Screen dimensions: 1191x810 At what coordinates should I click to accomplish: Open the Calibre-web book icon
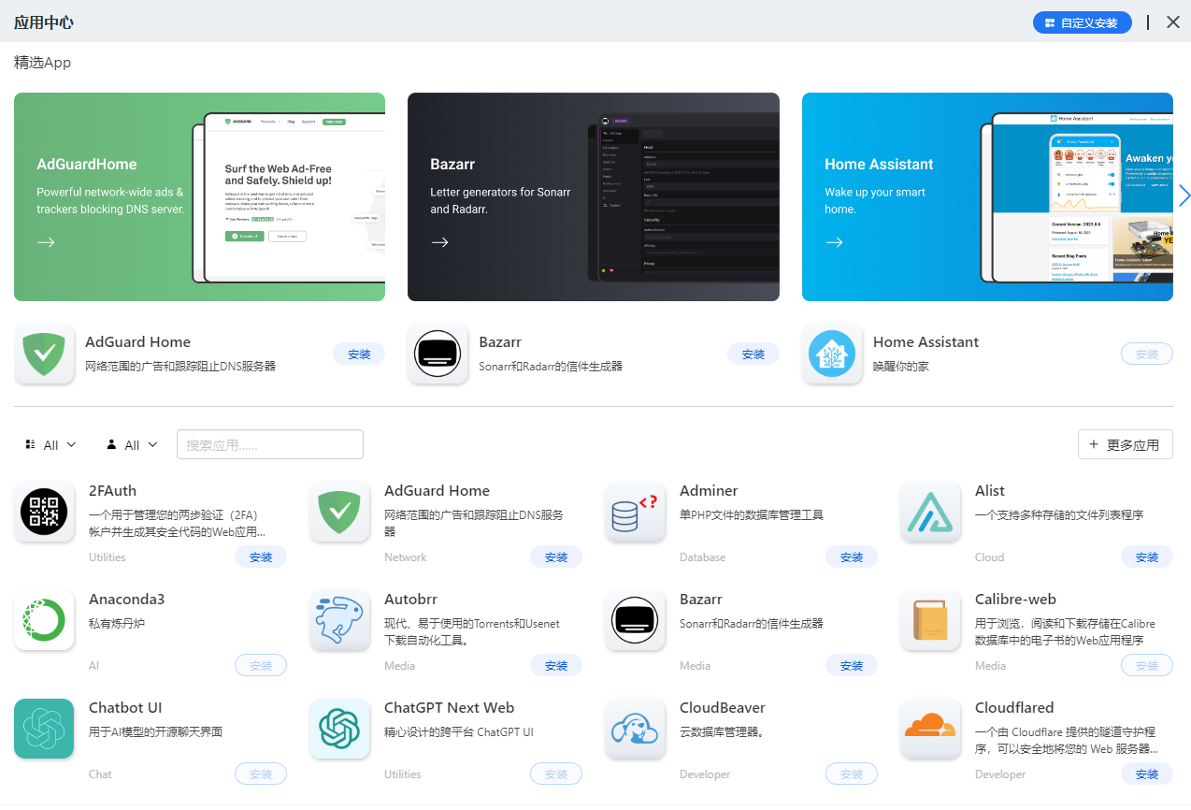pyautogui.click(x=930, y=620)
